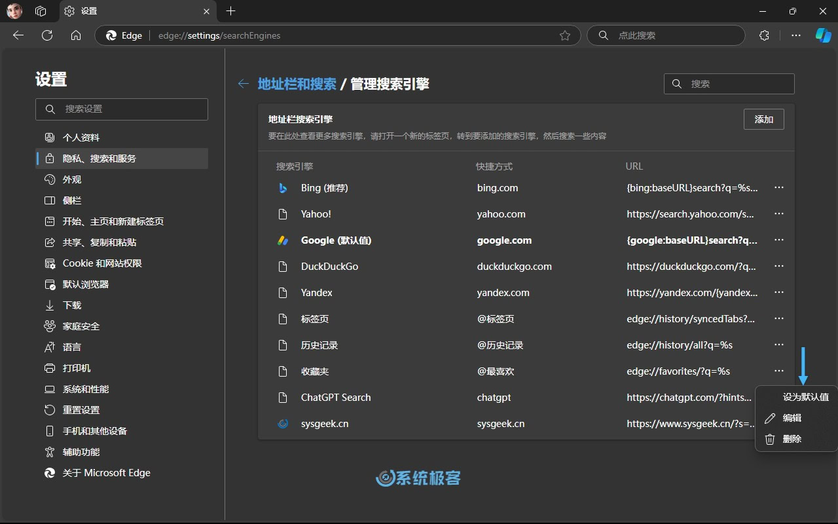Reload the page with the refresh icon
Image resolution: width=838 pixels, height=524 pixels.
[47, 35]
